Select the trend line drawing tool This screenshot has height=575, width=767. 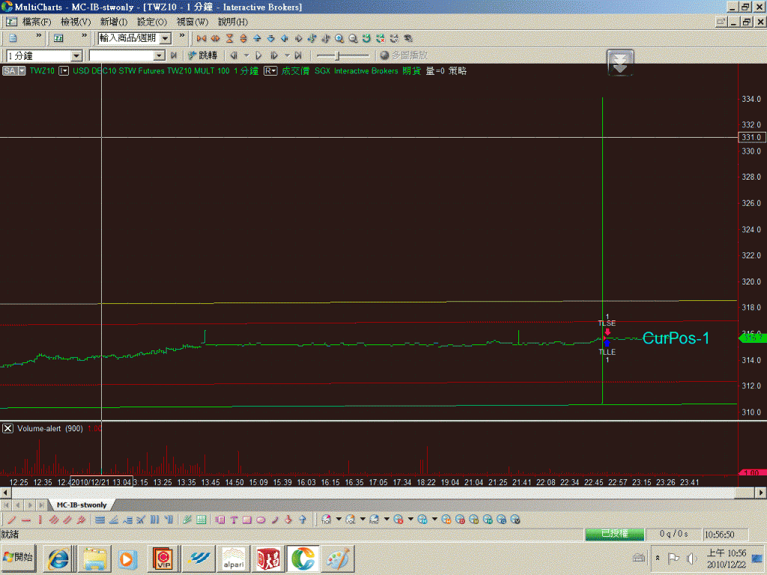12,520
